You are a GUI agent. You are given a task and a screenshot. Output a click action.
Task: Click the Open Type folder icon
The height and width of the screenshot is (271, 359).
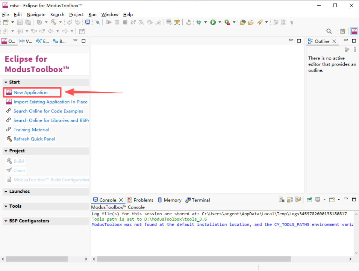(243, 22)
